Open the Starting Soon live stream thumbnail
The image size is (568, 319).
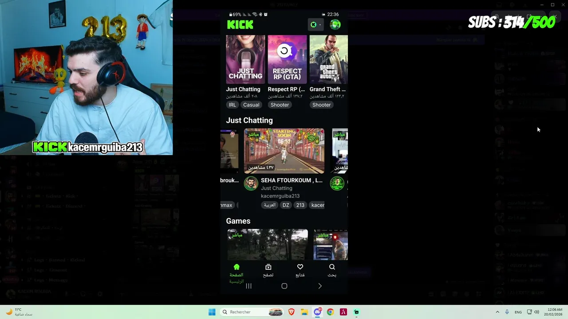coord(284,151)
